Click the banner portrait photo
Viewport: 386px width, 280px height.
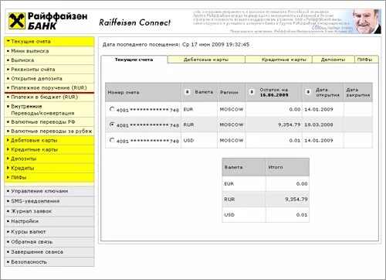(367, 22)
